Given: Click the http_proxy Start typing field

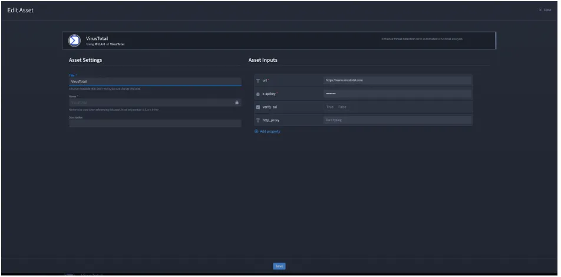Looking at the screenshot, I should point(398,120).
